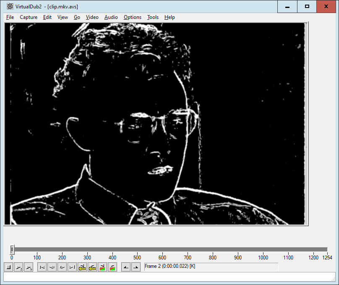Go to previous keyframe (yellow key left)
The width and height of the screenshot is (339, 285).
[x=82, y=267]
